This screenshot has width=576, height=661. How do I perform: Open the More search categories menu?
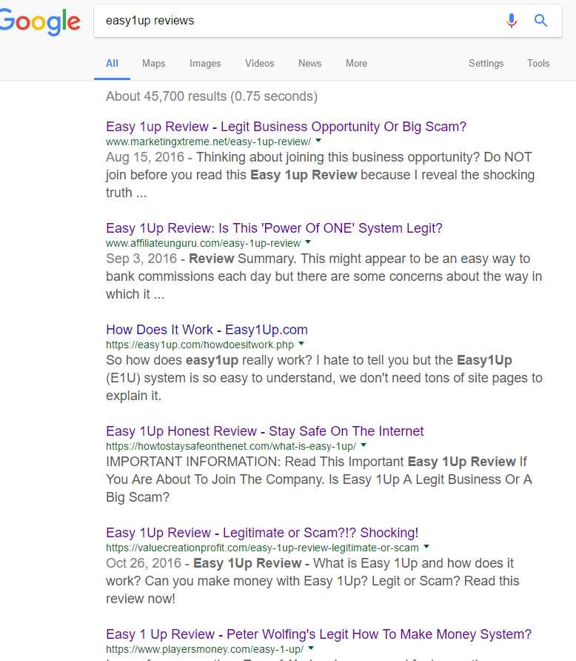coord(356,63)
